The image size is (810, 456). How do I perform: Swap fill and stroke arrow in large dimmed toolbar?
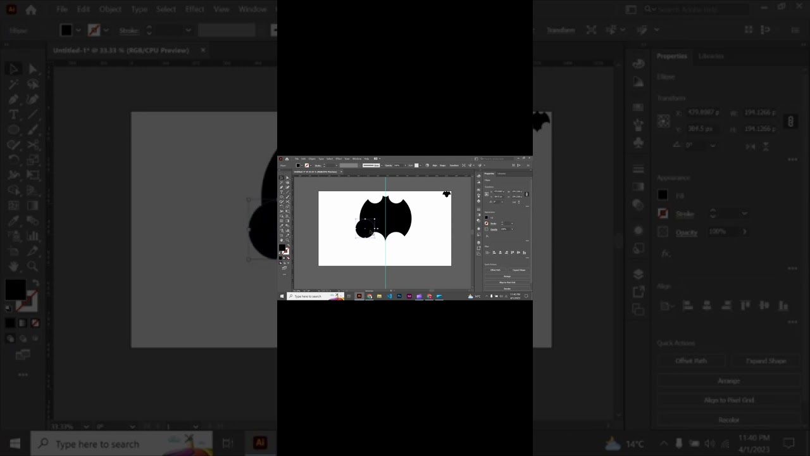tap(35, 283)
